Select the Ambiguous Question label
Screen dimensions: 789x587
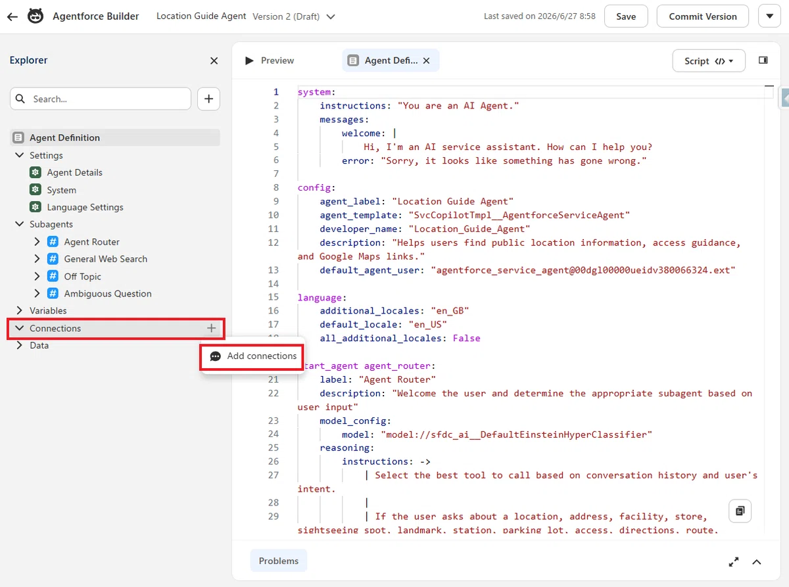[x=108, y=294]
